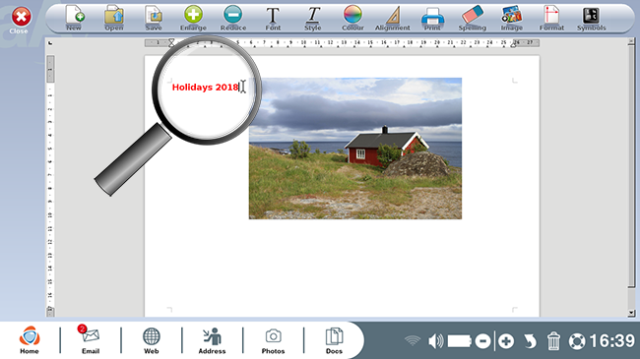The width and height of the screenshot is (640, 359).
Task: Open the Format options
Action: 551,19
